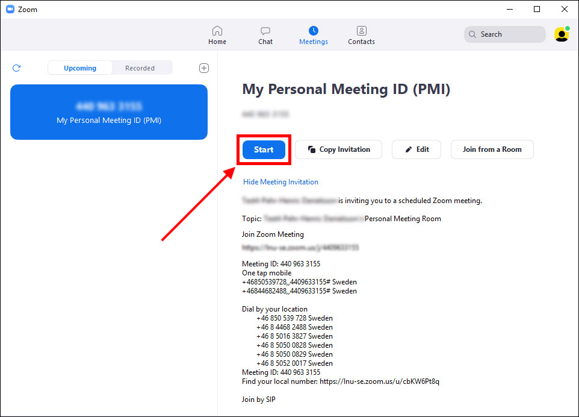Select the My Personal Meeting ID card

click(109, 112)
